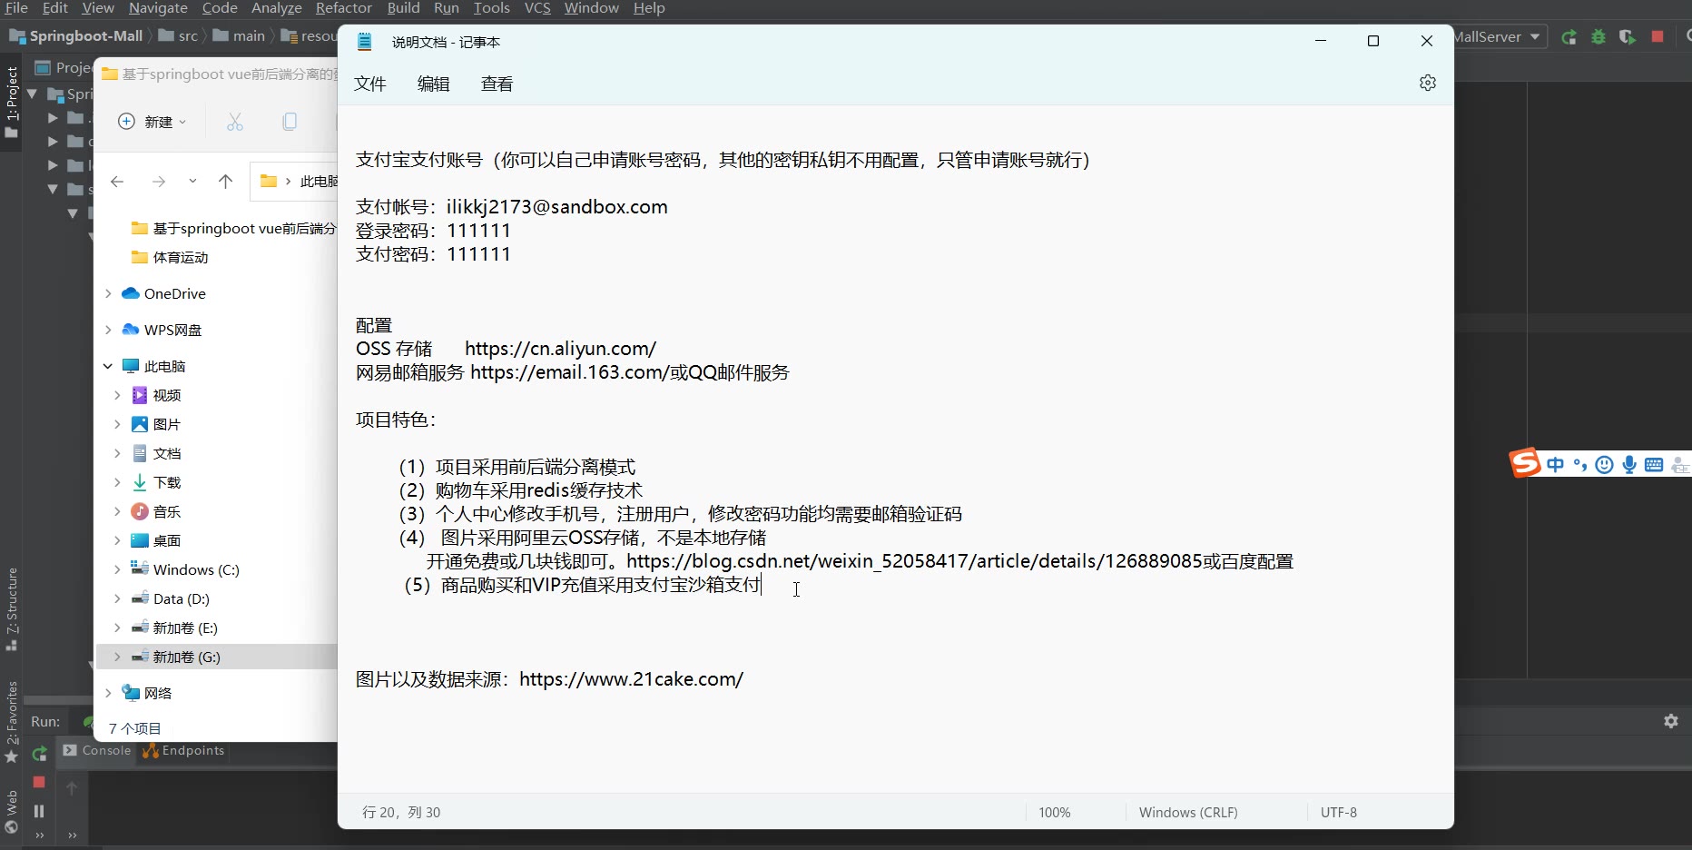This screenshot has width=1692, height=850.
Task: Open Notepad 查看 menu
Action: tap(497, 84)
